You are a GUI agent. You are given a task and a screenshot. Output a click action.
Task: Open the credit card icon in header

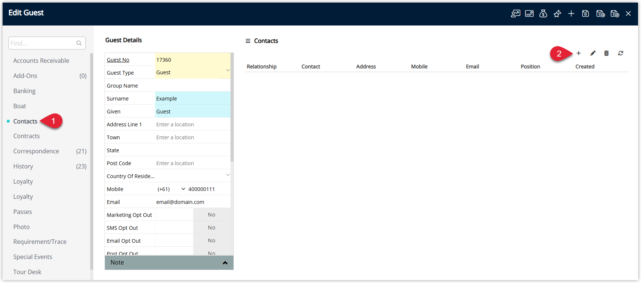tap(529, 14)
